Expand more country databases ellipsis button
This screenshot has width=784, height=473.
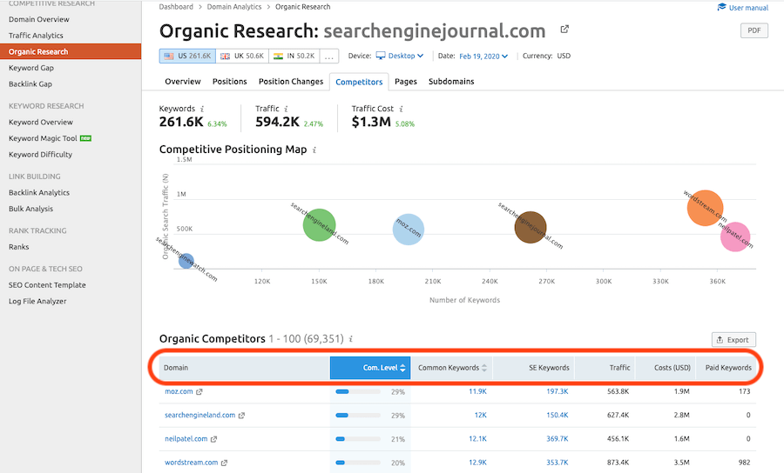329,56
